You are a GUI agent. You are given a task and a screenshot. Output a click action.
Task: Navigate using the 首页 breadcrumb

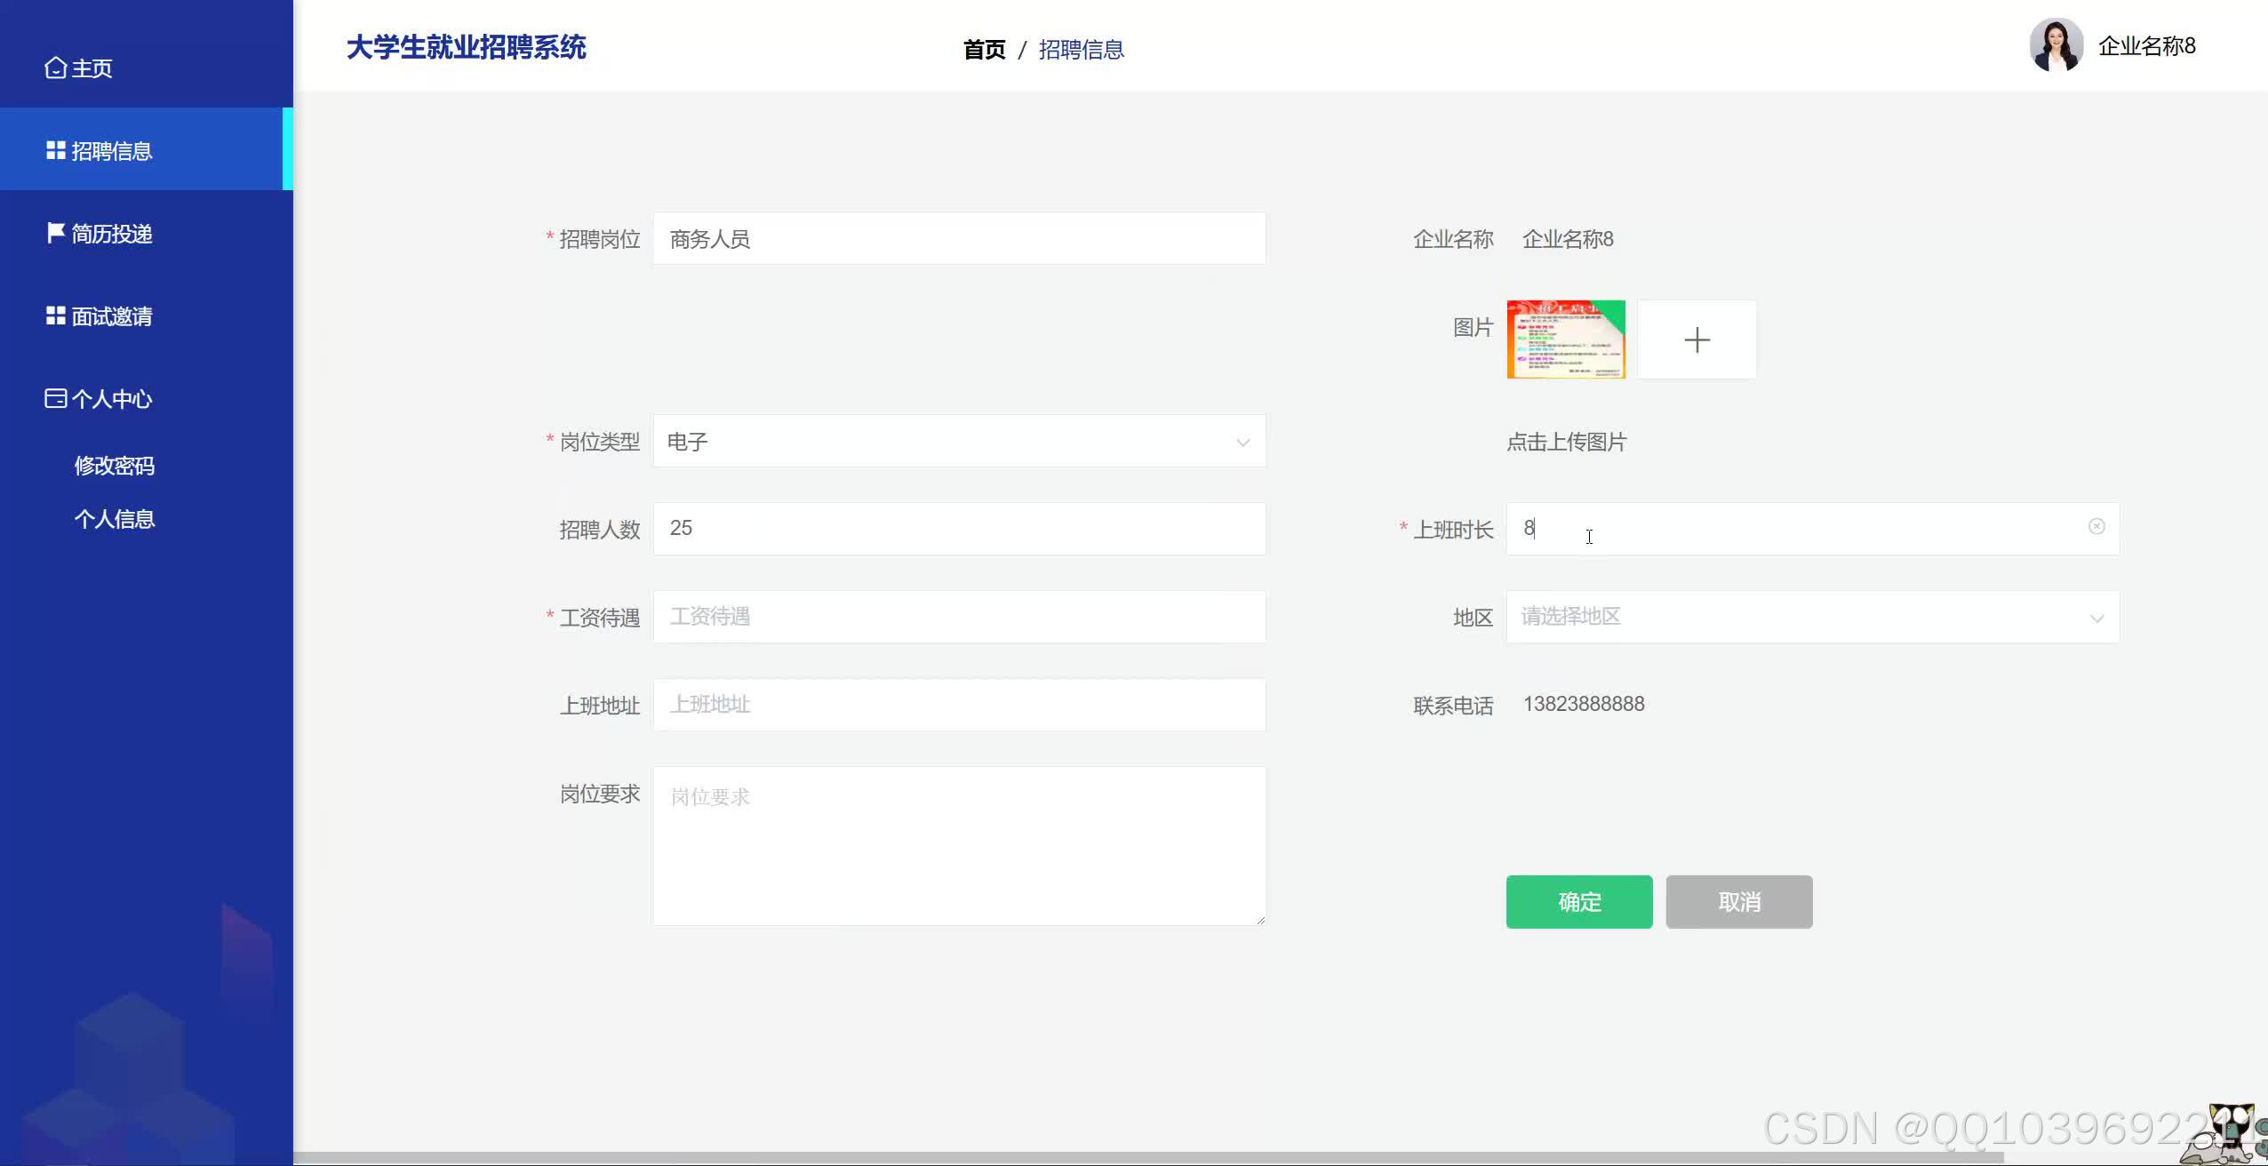(983, 50)
